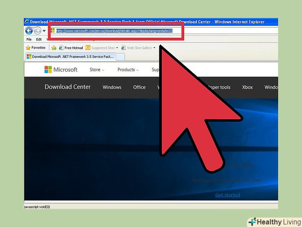Expand the Products menu
Screen dimensions: 302x227
(128, 70)
